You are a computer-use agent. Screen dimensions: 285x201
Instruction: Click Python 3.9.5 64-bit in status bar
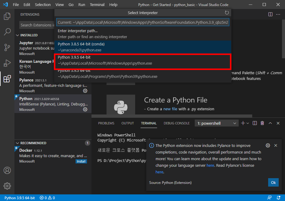pos(20,198)
